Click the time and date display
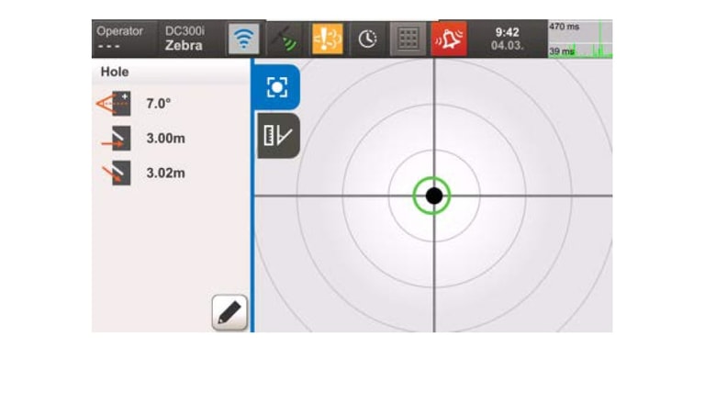Viewport: 705px width, 404px height. tap(508, 39)
